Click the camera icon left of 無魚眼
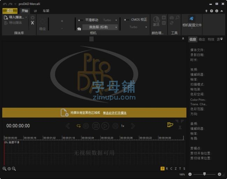The image size is (227, 179). click(79, 29)
